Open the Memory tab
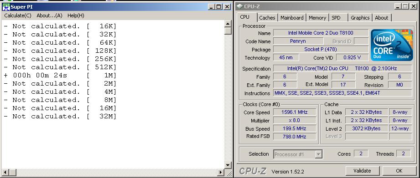The height and width of the screenshot is (178, 420). click(x=317, y=18)
